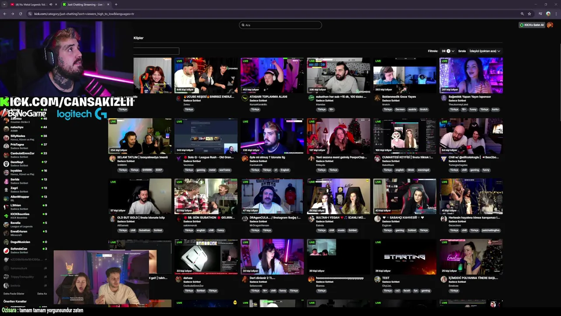Expand list with Daha Fazla Göster
The width and height of the screenshot is (561, 316).
[14, 294]
